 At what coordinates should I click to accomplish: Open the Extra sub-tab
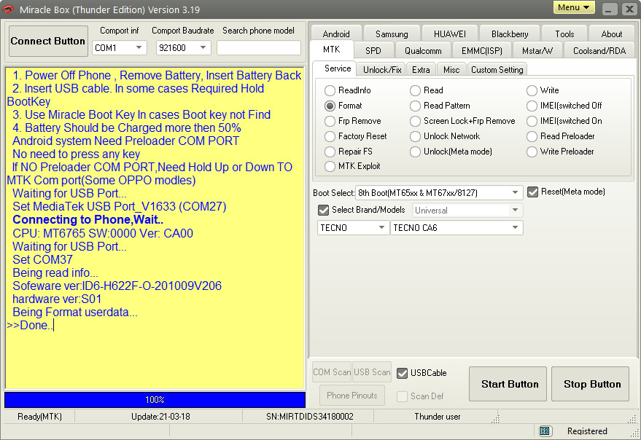pyautogui.click(x=421, y=69)
